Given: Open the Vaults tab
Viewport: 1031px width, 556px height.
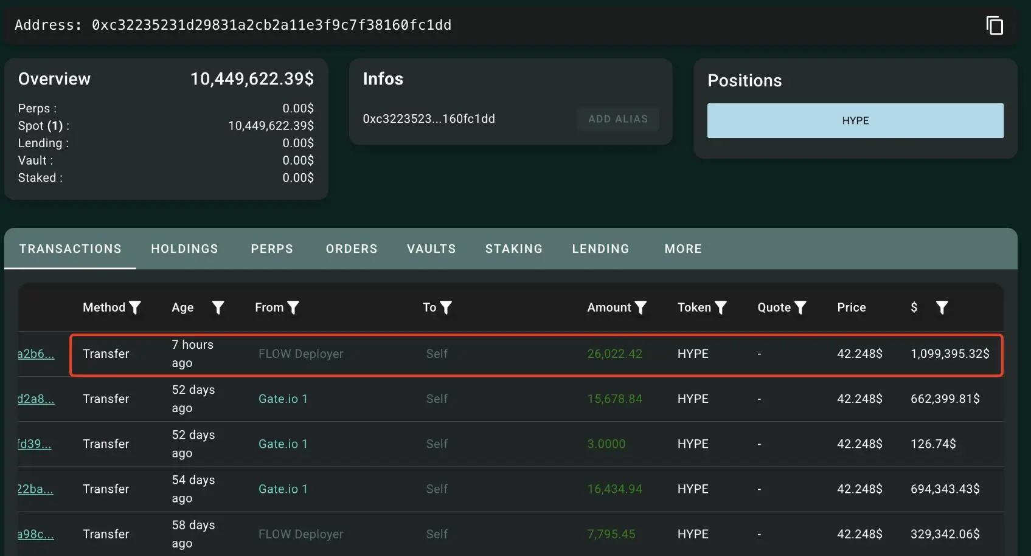Looking at the screenshot, I should click(x=431, y=249).
